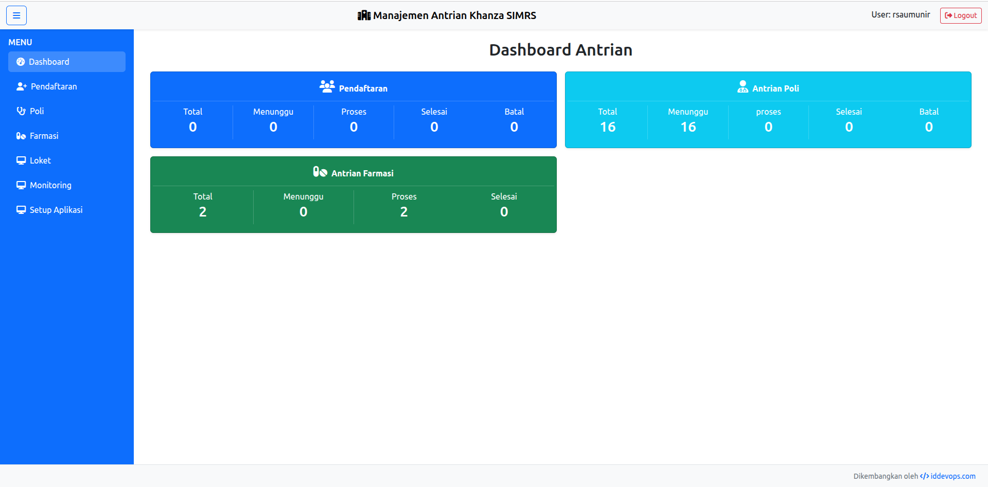Click the Antrian Poli proses count

[x=768, y=127]
